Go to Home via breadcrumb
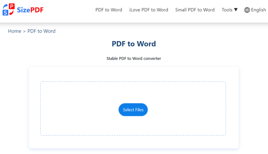The width and height of the screenshot is (268, 154). tap(15, 31)
